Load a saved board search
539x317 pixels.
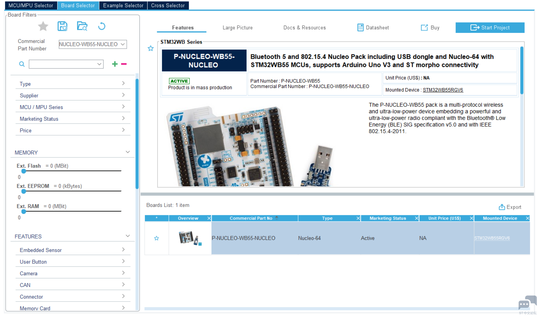(82, 26)
